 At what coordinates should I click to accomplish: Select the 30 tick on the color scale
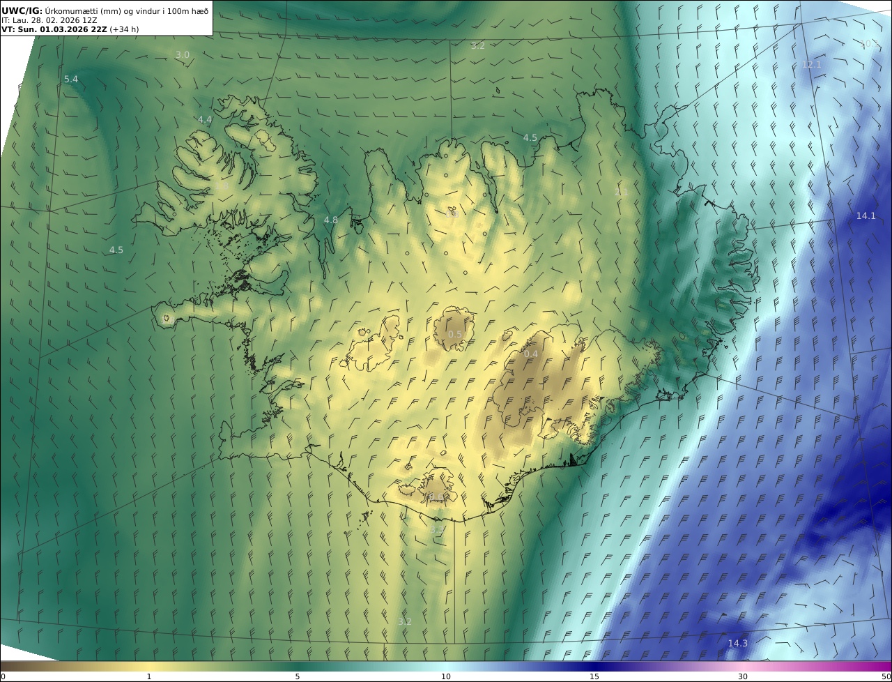743,676
